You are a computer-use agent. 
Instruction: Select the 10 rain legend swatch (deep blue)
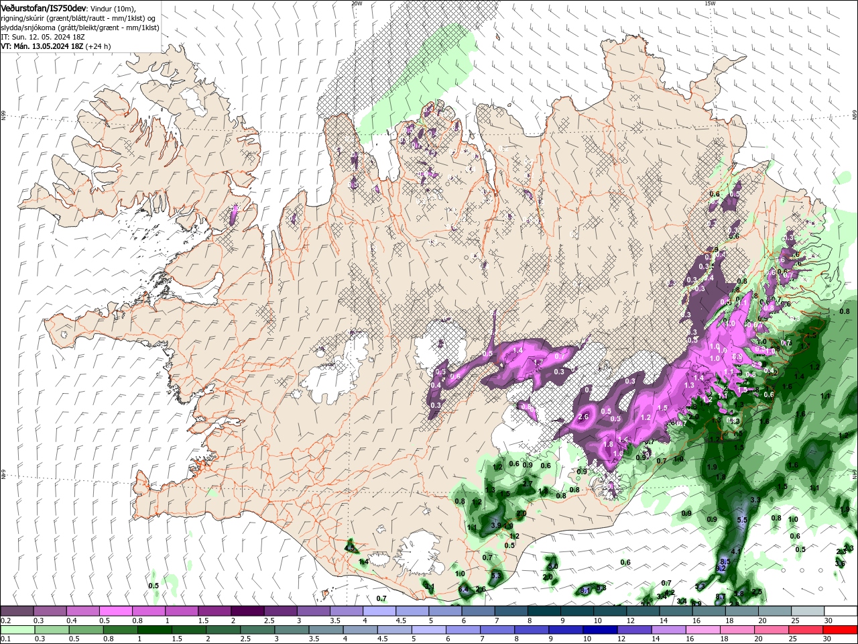pyautogui.click(x=600, y=630)
